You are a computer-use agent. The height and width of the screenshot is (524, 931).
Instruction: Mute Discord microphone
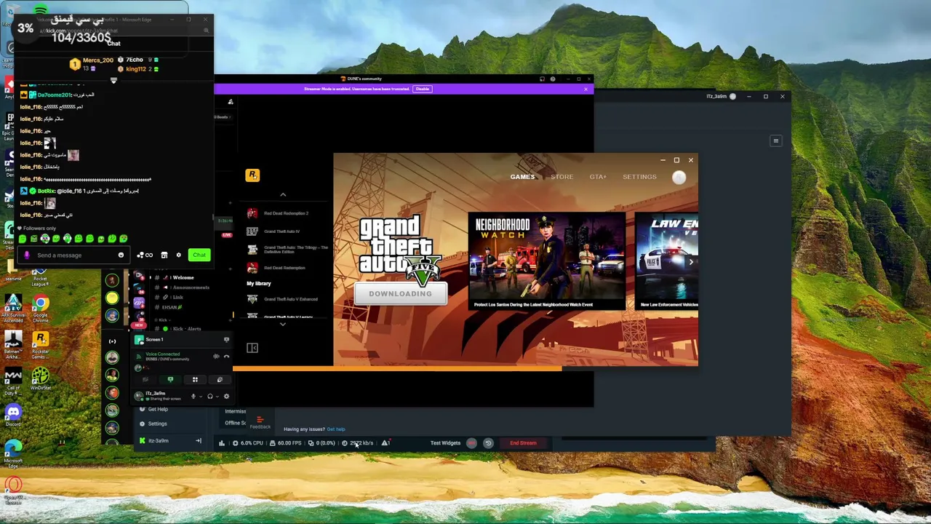click(x=193, y=397)
